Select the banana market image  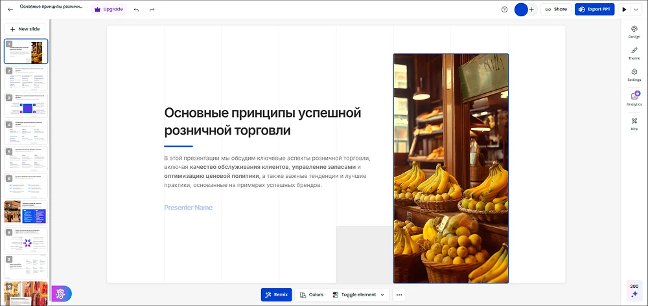(x=451, y=168)
